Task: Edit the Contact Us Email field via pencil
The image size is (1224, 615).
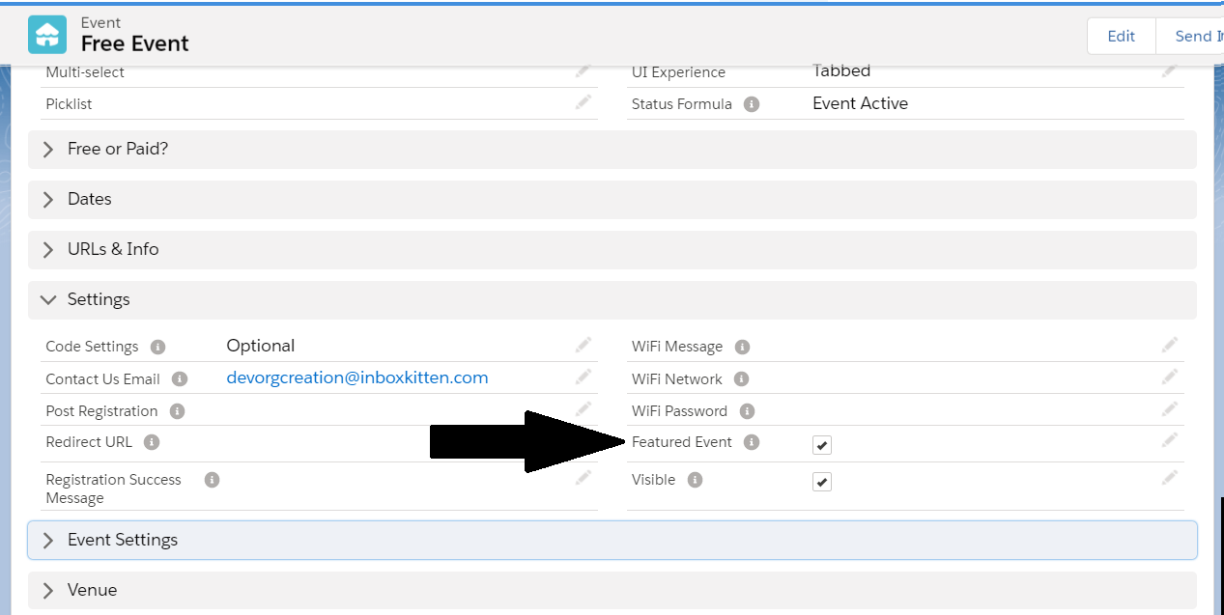Action: click(584, 376)
